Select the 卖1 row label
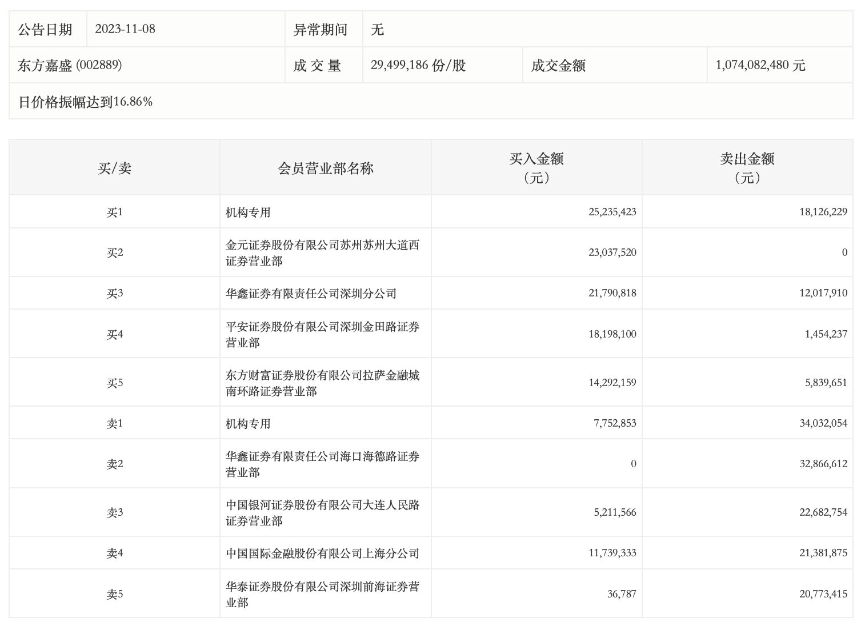857x626 pixels. 114,423
